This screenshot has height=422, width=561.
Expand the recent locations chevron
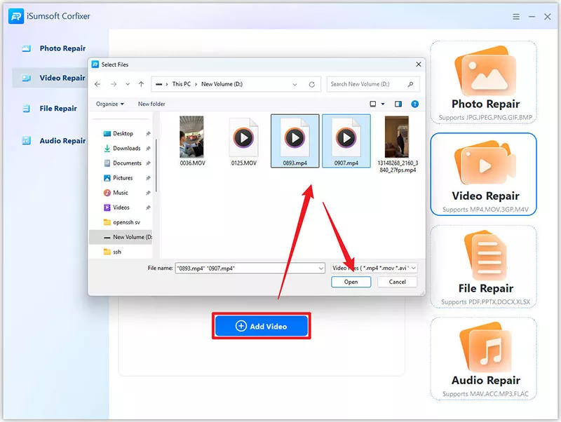click(x=128, y=84)
